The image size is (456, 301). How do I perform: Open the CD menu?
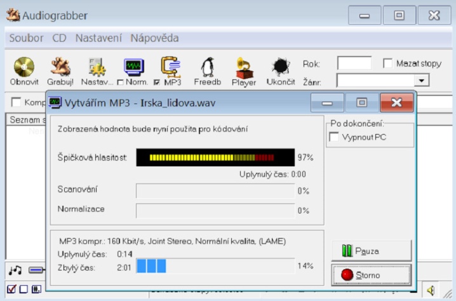point(59,38)
